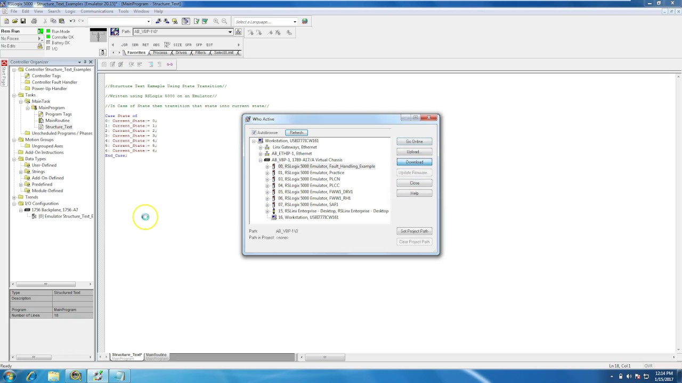The height and width of the screenshot is (383, 682).
Task: Click the Help button in Who Active
Action: click(x=414, y=193)
